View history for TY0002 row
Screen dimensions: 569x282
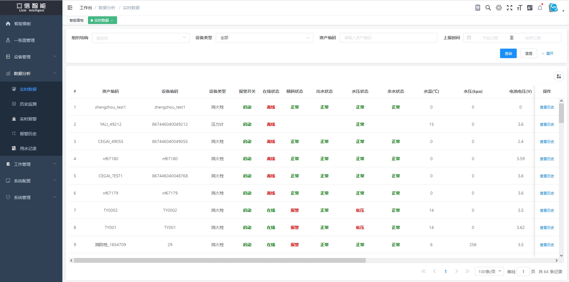coord(547,211)
